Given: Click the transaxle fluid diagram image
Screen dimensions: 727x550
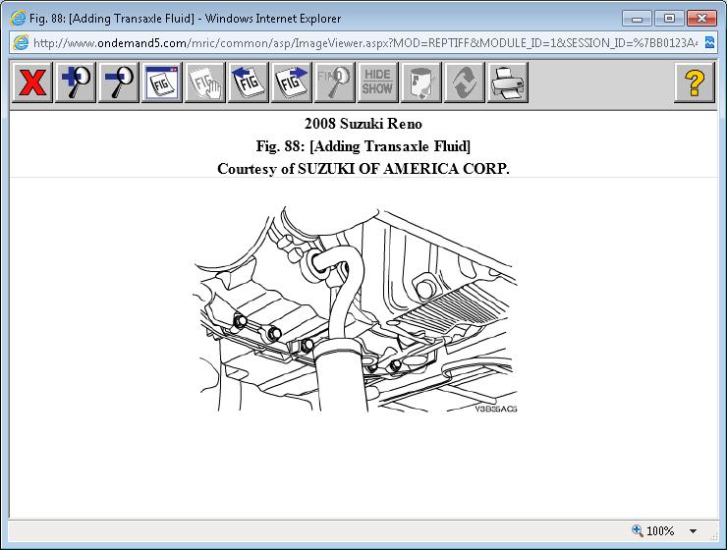Looking at the screenshot, I should point(356,309).
